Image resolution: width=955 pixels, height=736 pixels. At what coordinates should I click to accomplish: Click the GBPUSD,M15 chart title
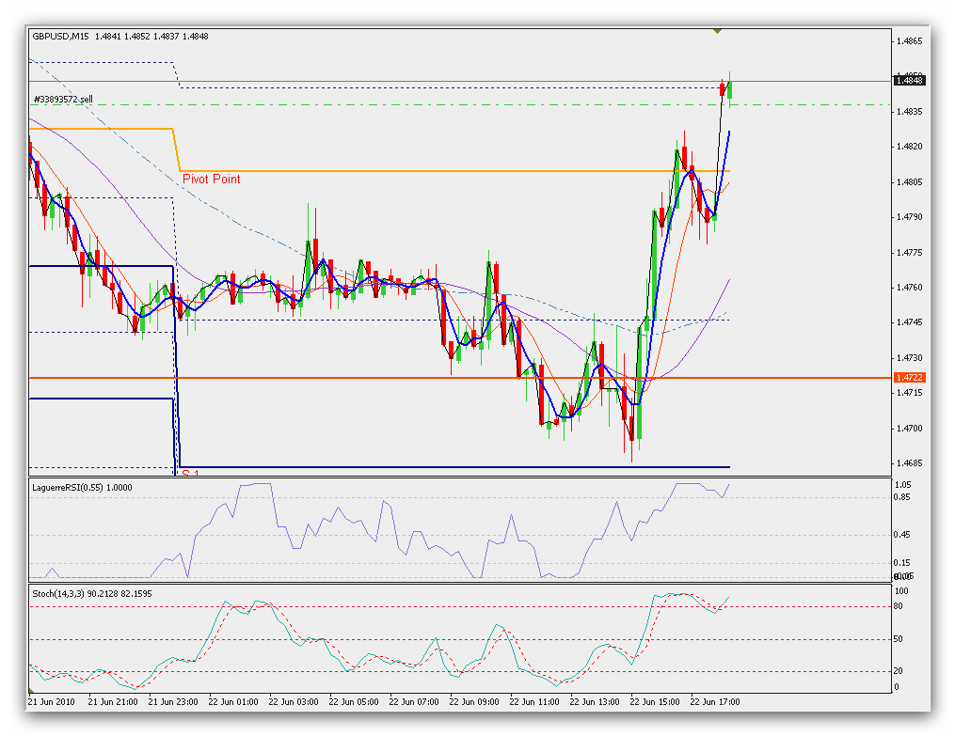click(60, 37)
